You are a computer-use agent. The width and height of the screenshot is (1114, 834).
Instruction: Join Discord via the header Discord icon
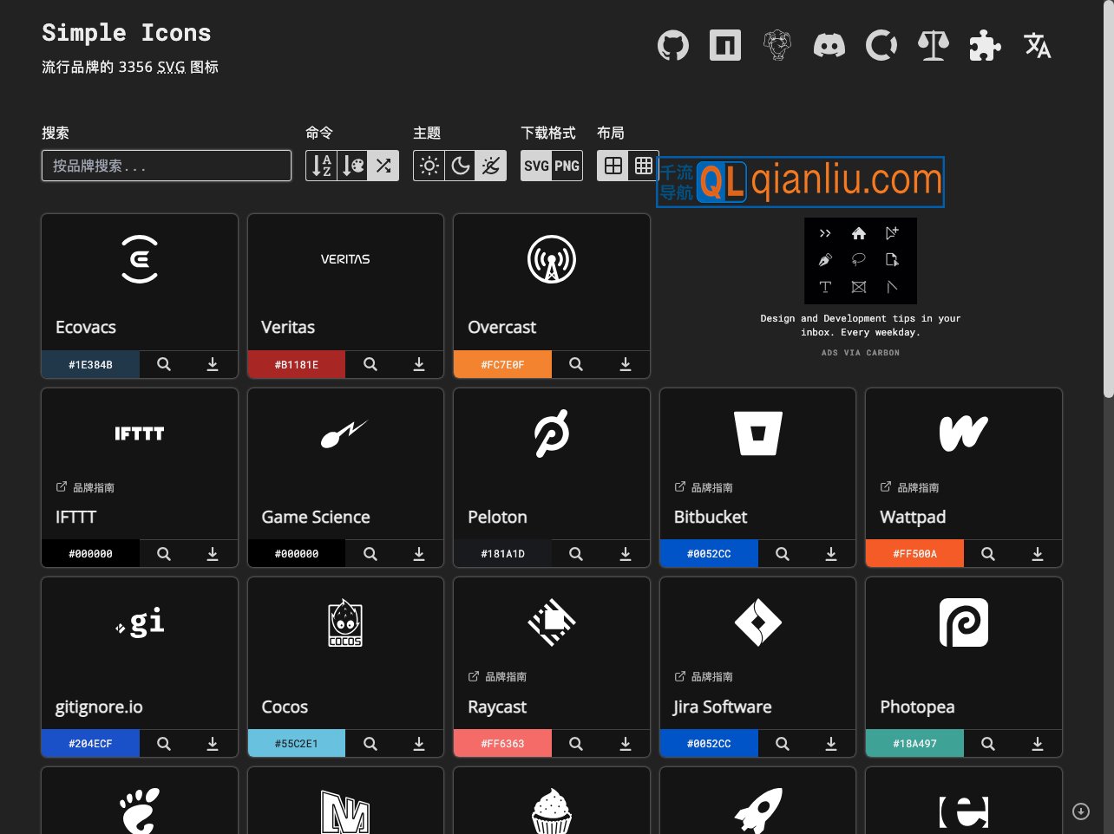pos(829,45)
